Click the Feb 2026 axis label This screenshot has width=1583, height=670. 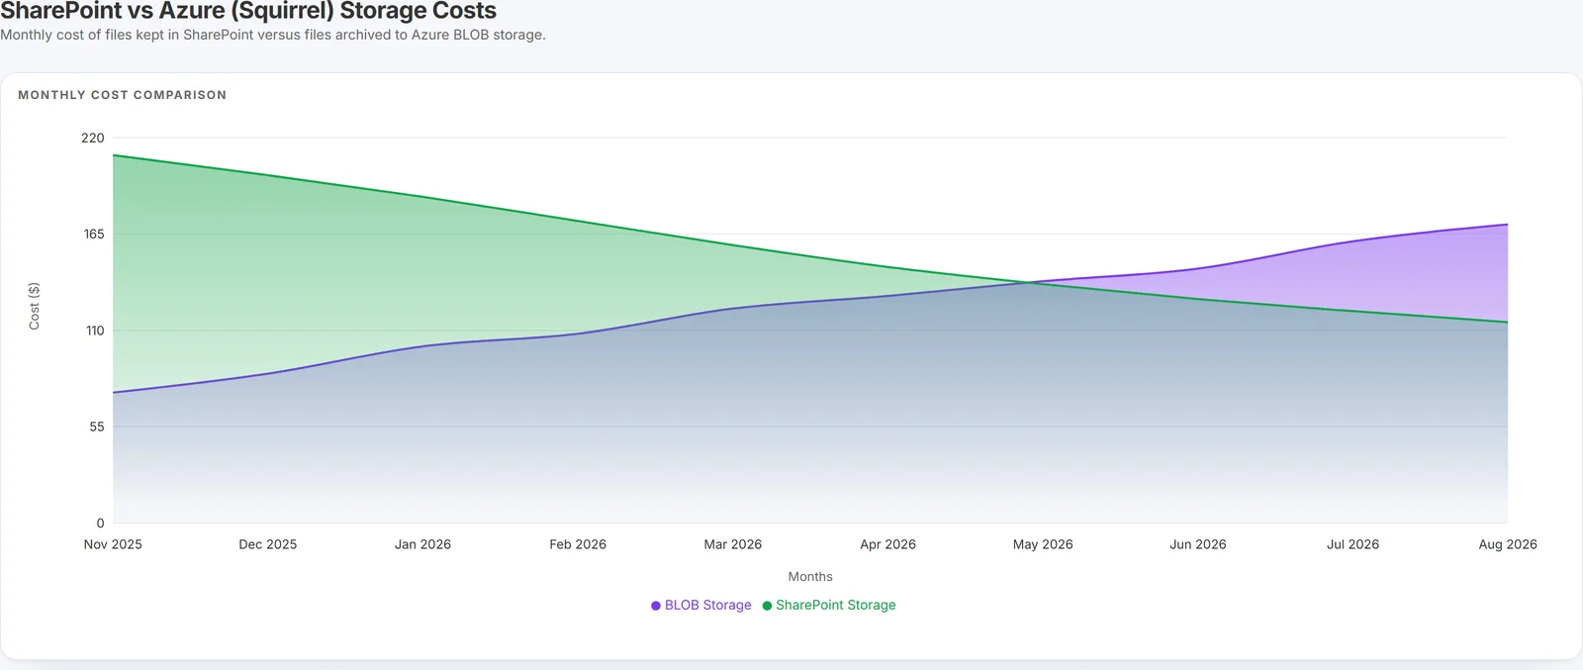click(x=578, y=544)
